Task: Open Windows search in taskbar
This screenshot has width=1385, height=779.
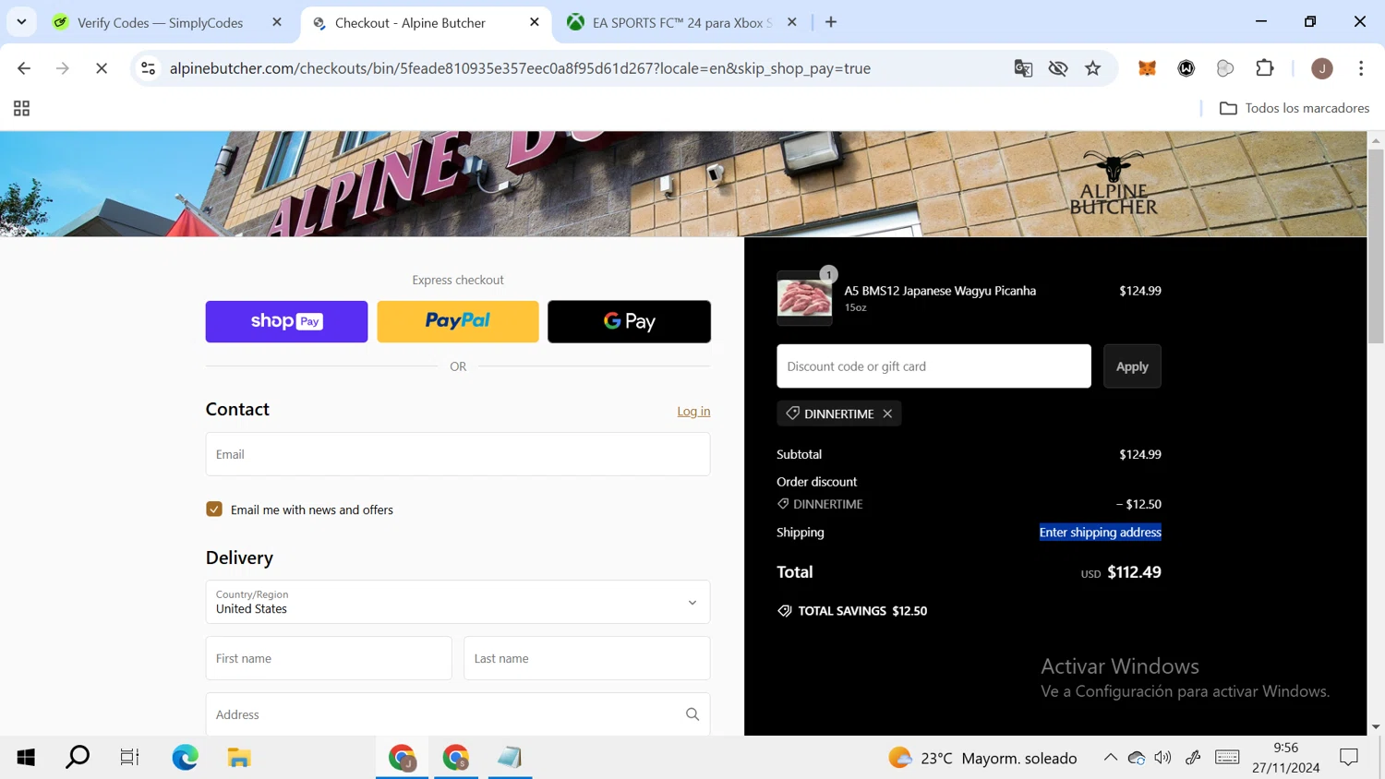Action: [x=78, y=758]
